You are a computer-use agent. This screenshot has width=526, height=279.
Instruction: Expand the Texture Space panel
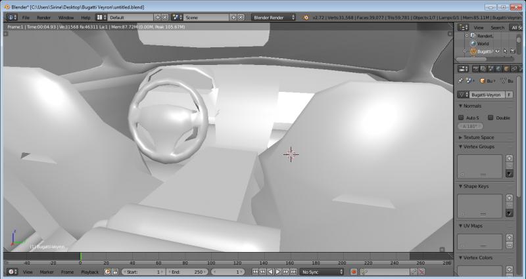click(x=478, y=137)
